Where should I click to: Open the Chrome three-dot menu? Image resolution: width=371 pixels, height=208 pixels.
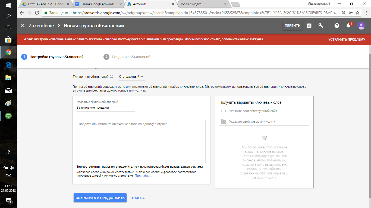pyautogui.click(x=366, y=12)
